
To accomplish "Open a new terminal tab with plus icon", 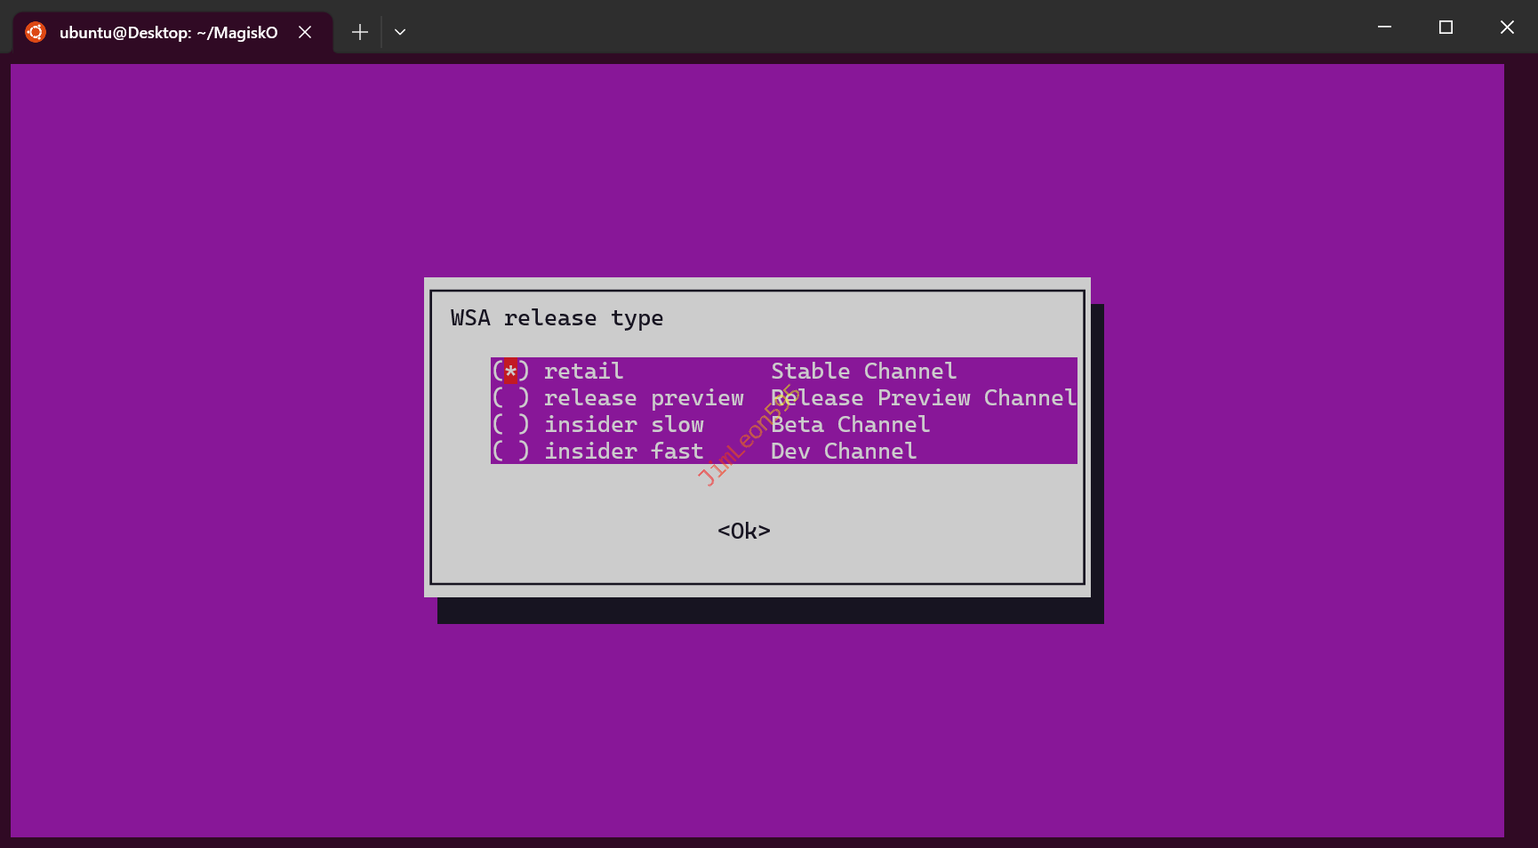I will pyautogui.click(x=359, y=32).
